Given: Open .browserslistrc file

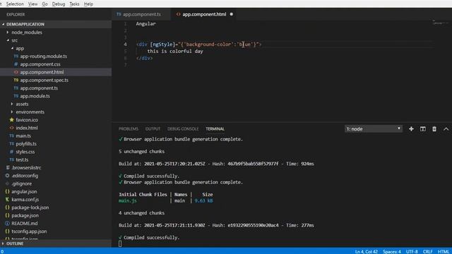Looking at the screenshot, I should 56,168.
